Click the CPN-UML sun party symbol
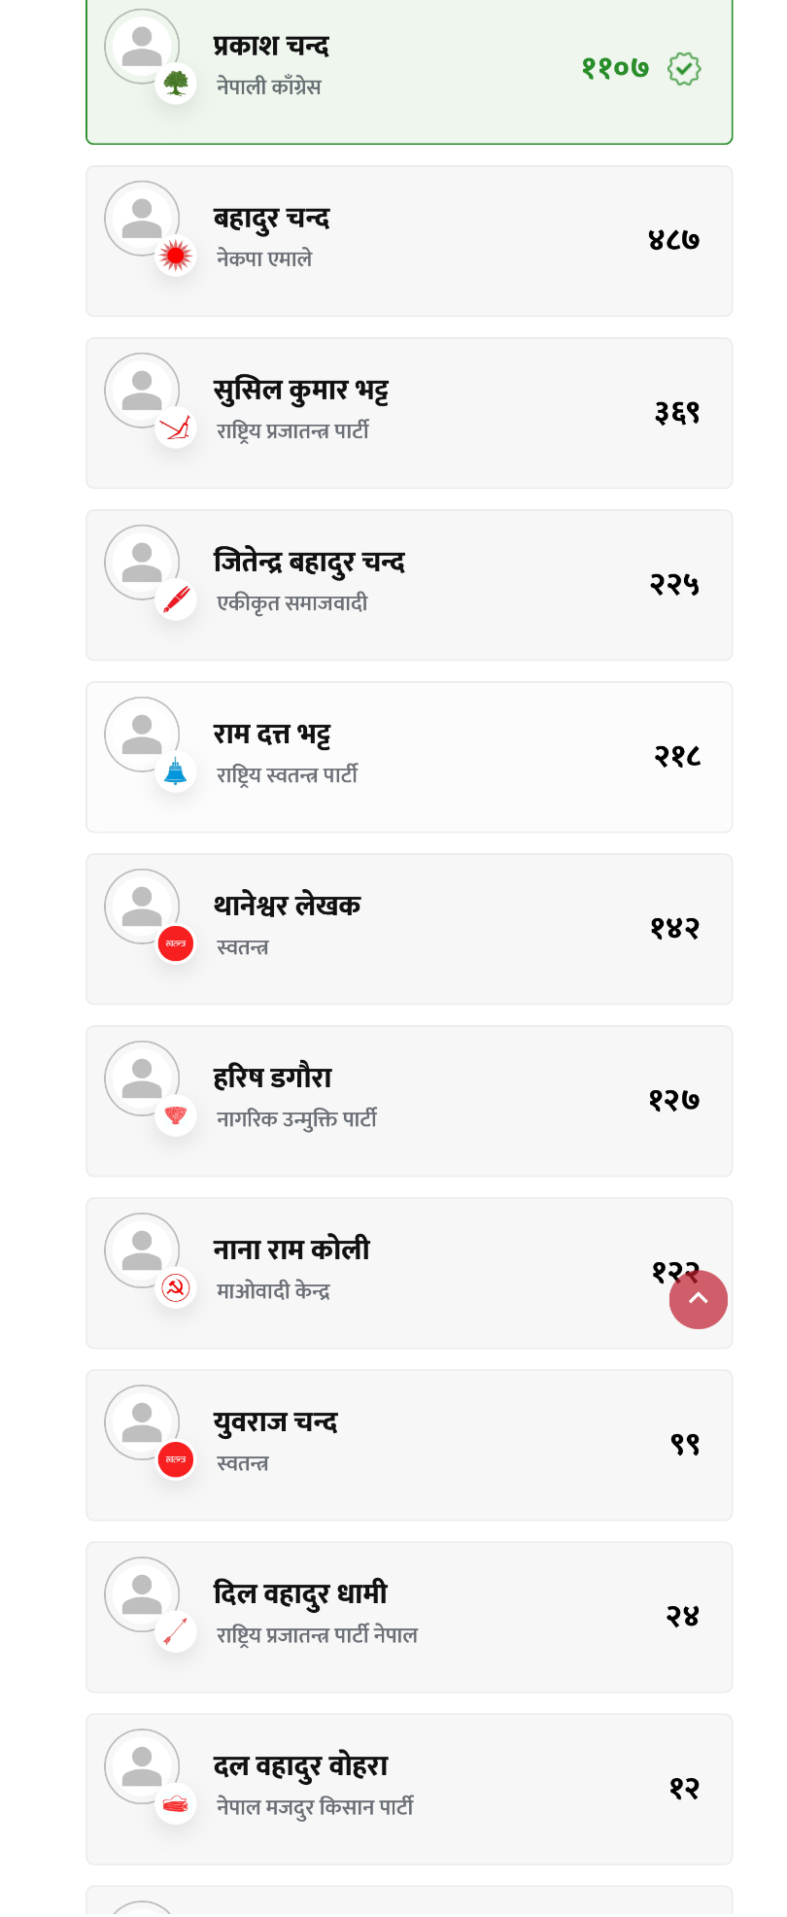This screenshot has width=787, height=1917. (x=176, y=256)
